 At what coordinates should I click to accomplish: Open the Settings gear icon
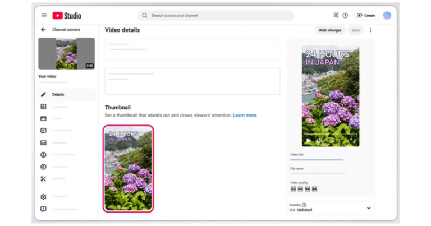[x=43, y=197]
